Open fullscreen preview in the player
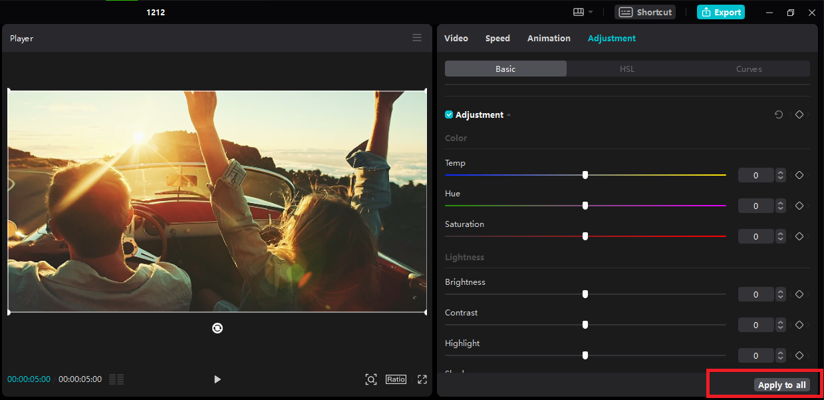Screen dimensions: 824x400 pos(422,379)
